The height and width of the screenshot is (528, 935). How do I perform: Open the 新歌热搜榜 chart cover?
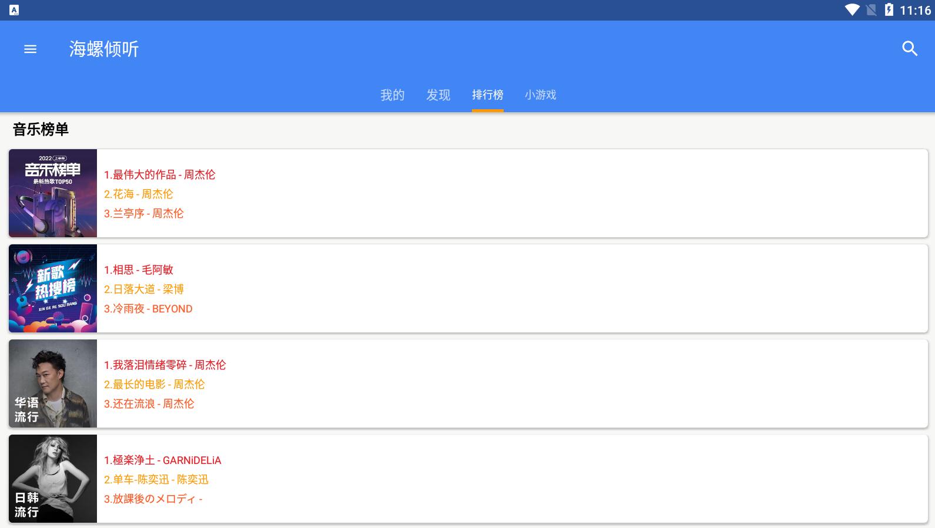[x=53, y=288]
